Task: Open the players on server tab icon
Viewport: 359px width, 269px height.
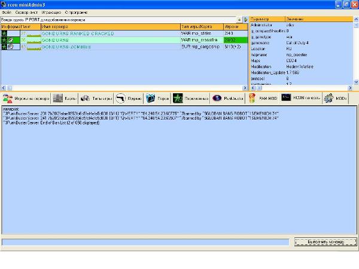Action: click(8, 99)
